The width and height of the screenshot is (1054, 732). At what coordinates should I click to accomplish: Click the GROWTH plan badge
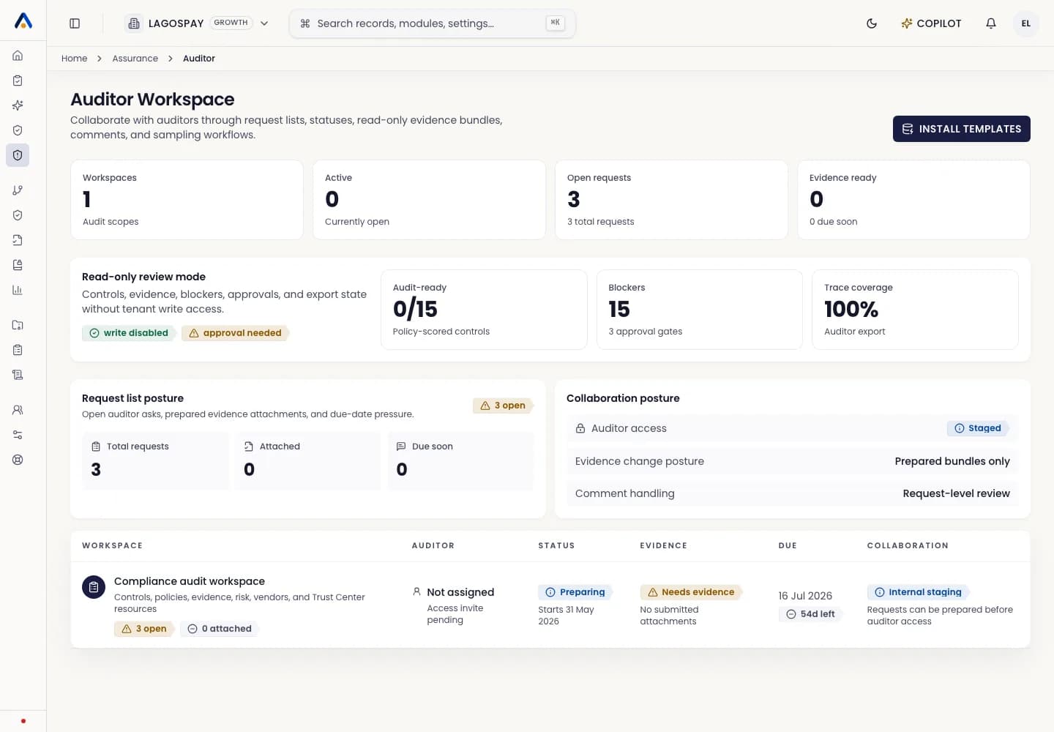[x=231, y=23]
